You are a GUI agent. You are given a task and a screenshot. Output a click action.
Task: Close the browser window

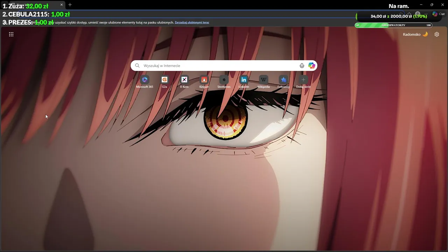pos(442,5)
